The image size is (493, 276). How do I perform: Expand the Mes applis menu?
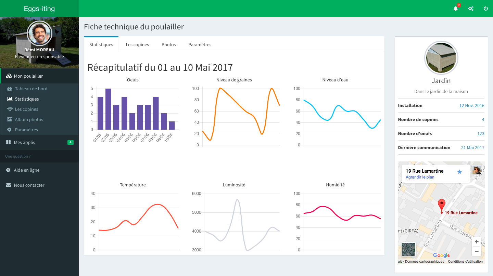click(x=24, y=142)
